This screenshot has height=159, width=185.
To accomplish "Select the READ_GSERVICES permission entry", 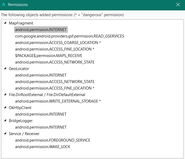I will 69,36.
